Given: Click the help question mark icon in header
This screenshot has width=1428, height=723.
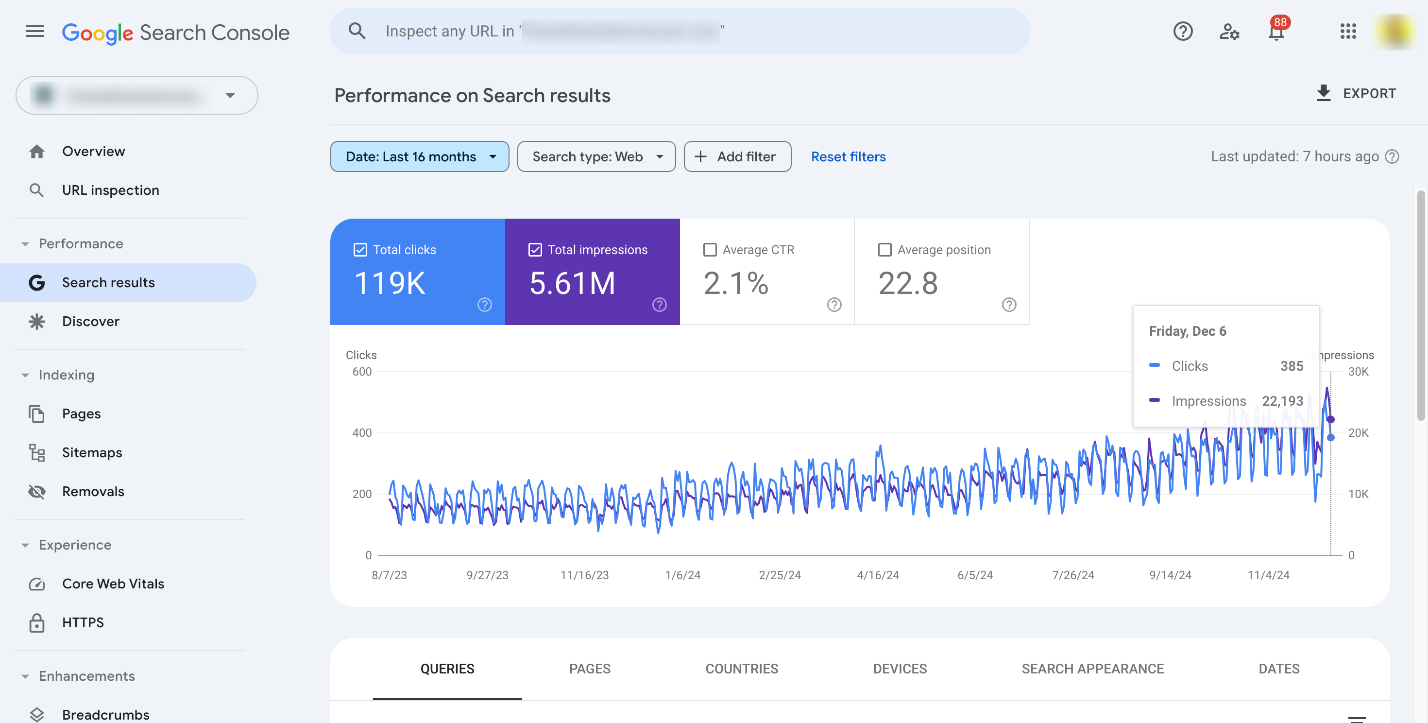Looking at the screenshot, I should (1182, 32).
